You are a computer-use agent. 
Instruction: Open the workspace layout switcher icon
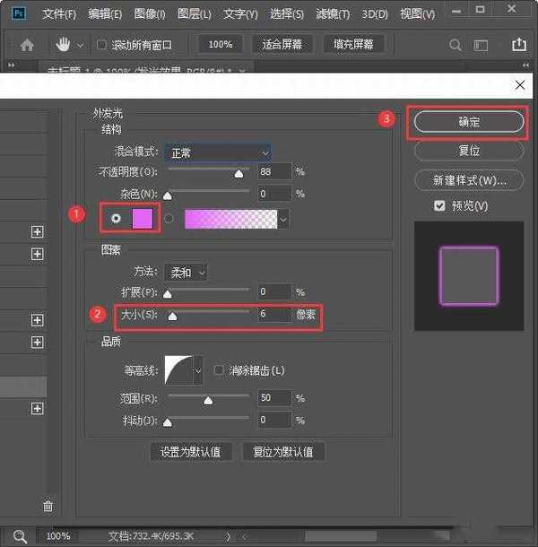click(482, 44)
